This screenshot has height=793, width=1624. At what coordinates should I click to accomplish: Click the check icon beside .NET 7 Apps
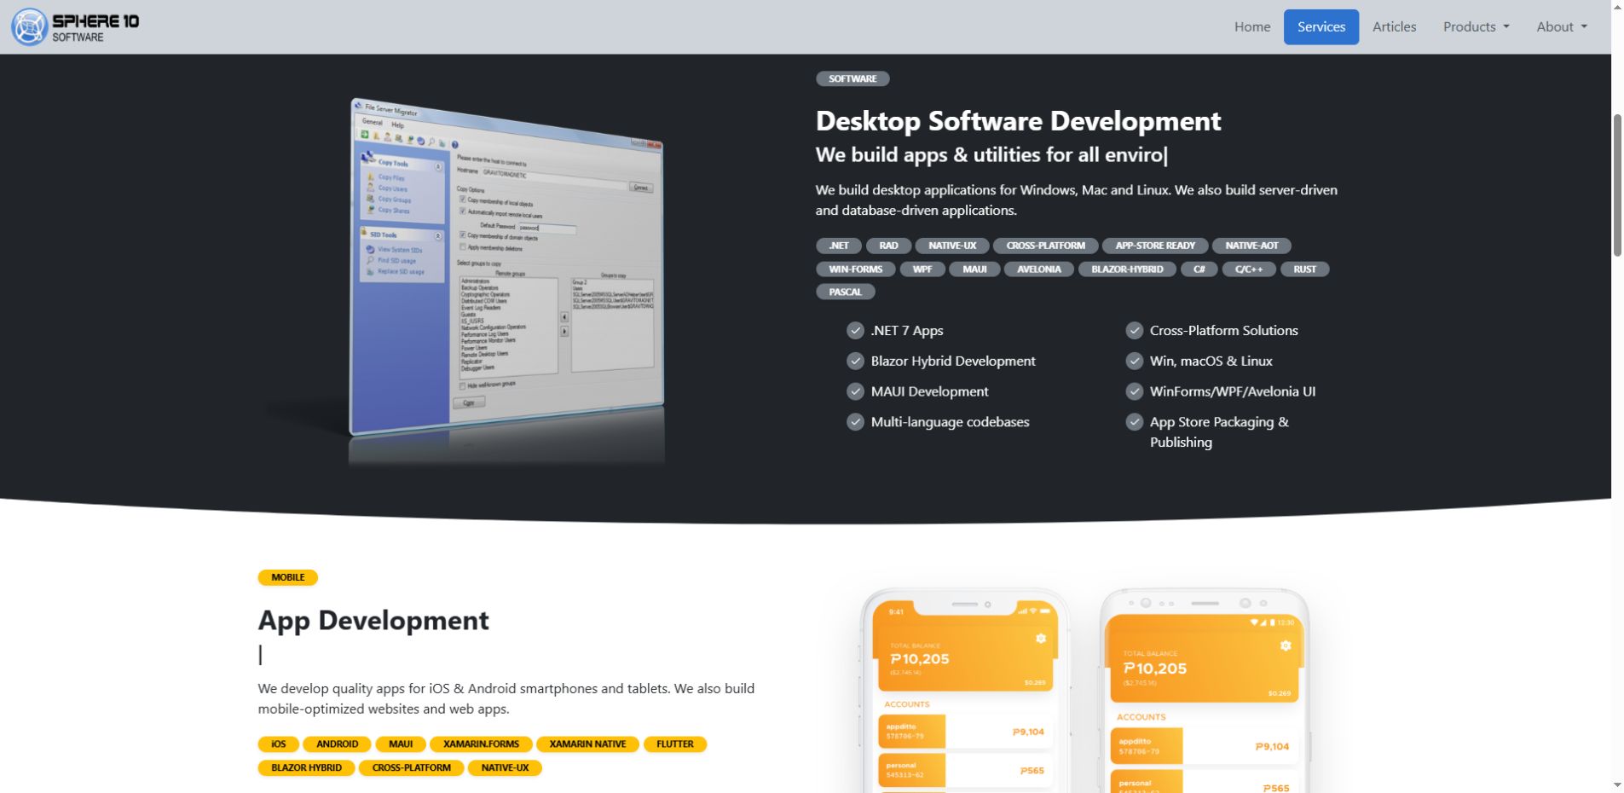(x=855, y=330)
